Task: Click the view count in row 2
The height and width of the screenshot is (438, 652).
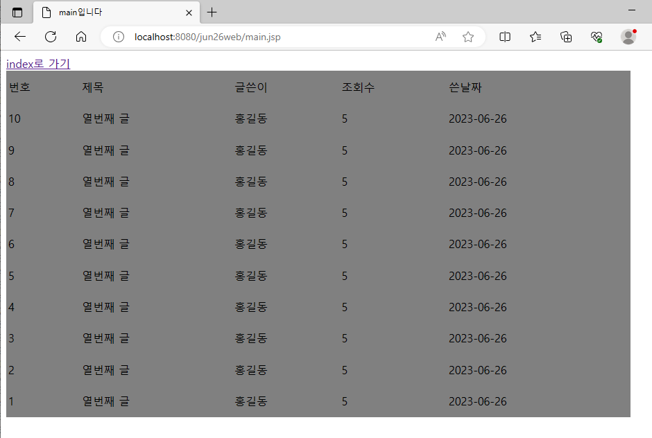Action: (345, 370)
